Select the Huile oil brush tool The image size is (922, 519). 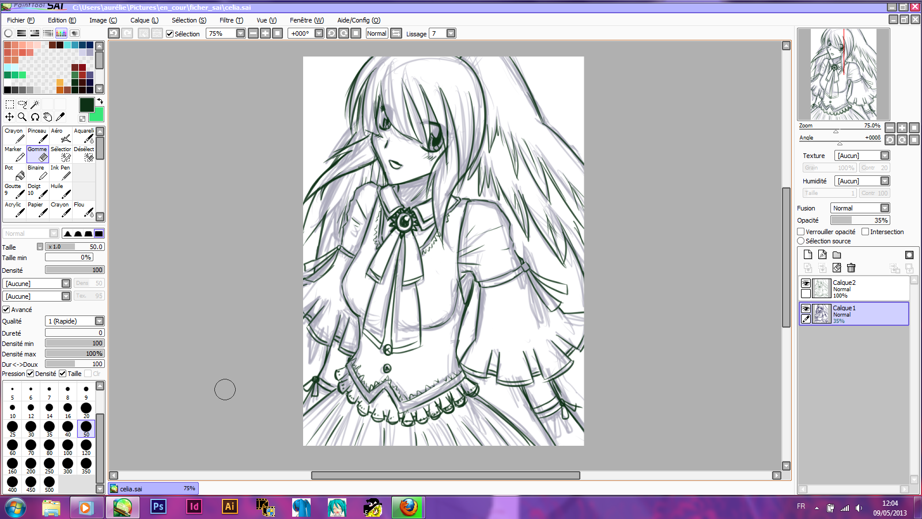(61, 191)
